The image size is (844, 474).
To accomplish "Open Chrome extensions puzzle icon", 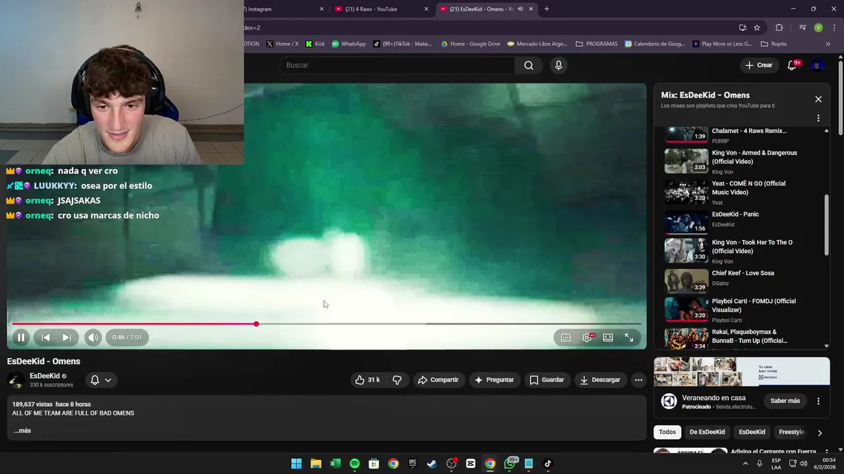I will (779, 28).
